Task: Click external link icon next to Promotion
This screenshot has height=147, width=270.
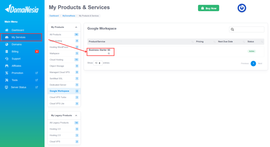Action: tap(36, 73)
